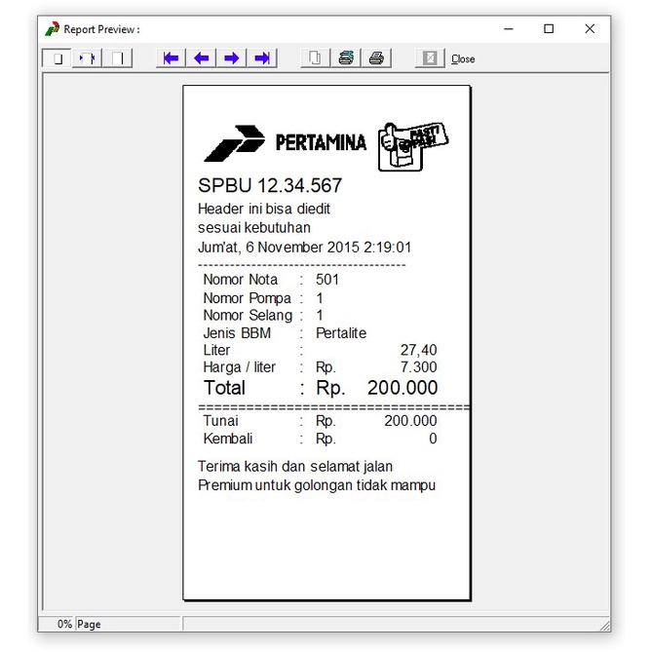Go to the first page arrow
Screen dimensions: 652x652
coord(171,58)
